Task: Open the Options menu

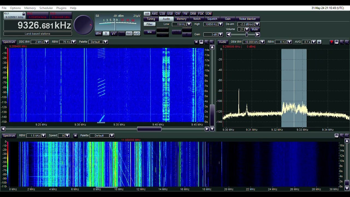Action: [x=15, y=8]
